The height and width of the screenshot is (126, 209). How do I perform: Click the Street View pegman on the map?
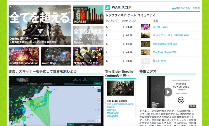click(x=99, y=99)
